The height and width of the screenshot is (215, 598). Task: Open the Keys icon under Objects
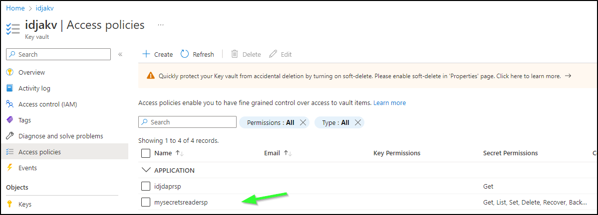coord(10,205)
